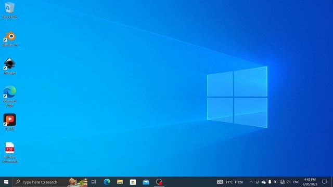This screenshot has height=187, width=333.
Task: Open the muted volume speaker icon
Action: [x=288, y=182]
